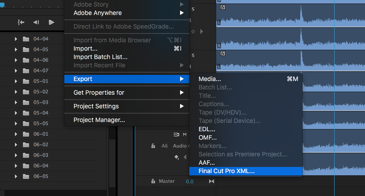Click the voice-over record icon next to M
Viewport: 365px width, 196px height.
coord(177,134)
